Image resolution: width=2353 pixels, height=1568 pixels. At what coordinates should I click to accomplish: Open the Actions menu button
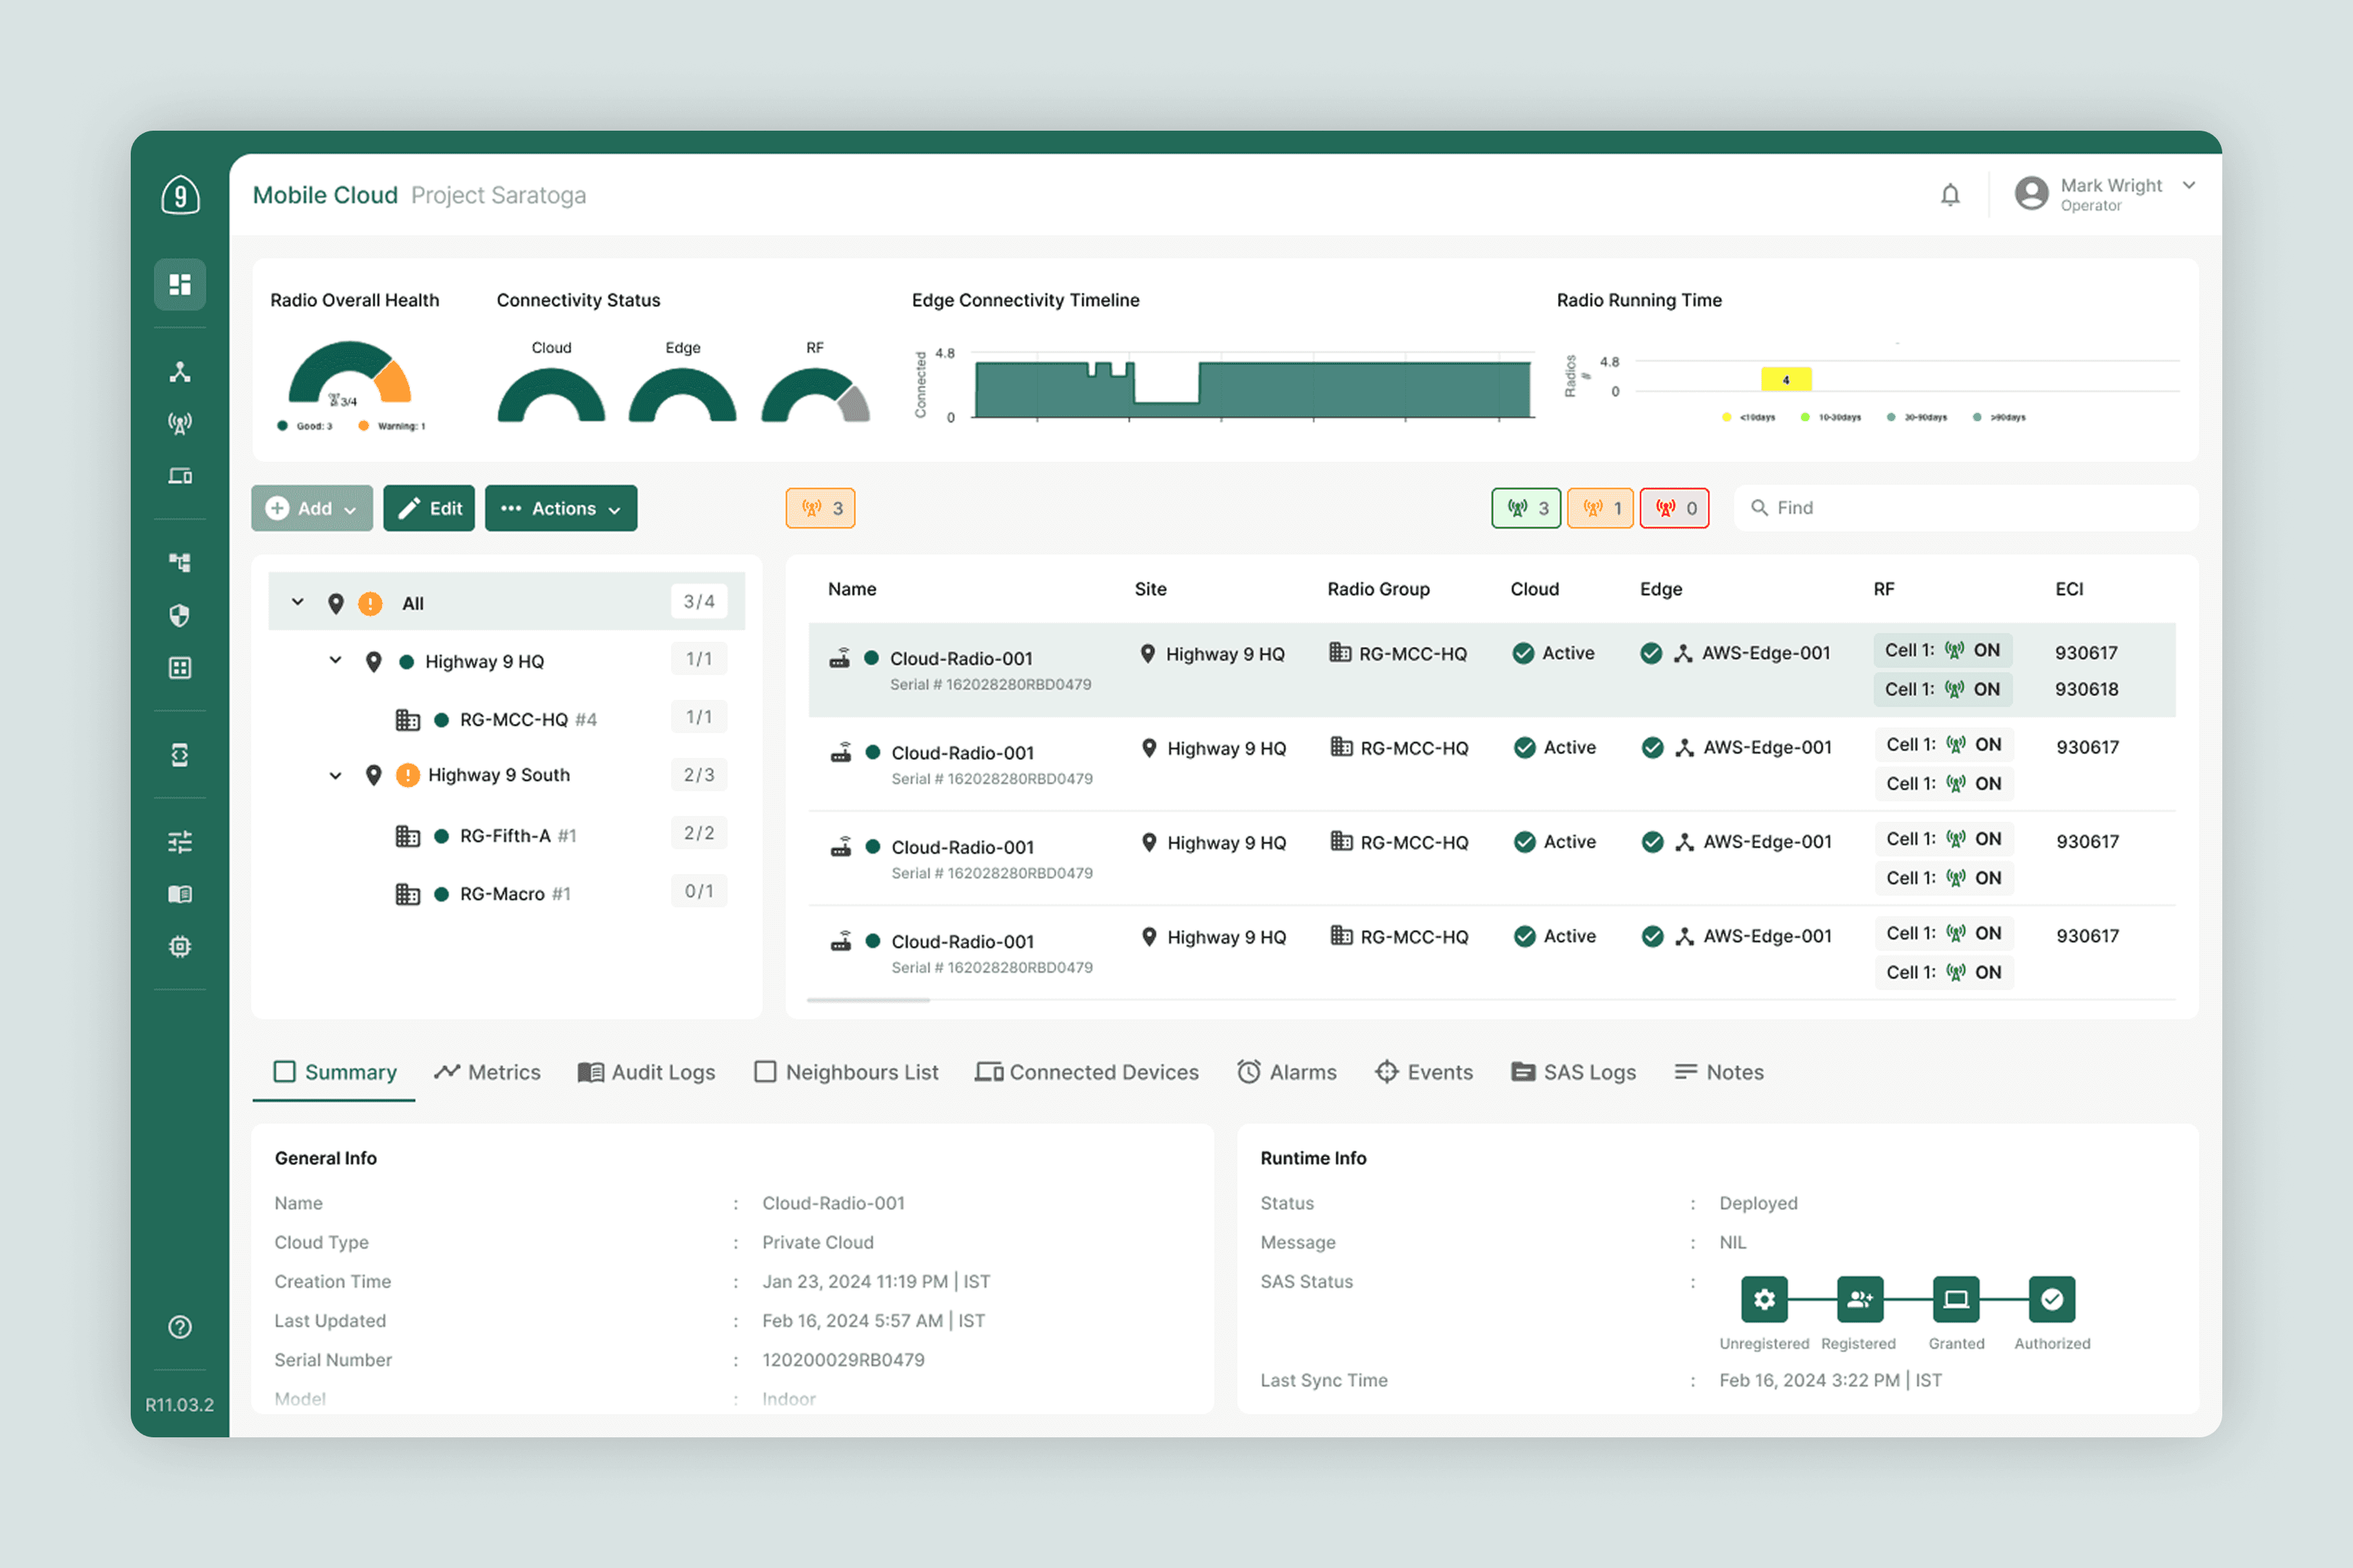(x=561, y=508)
